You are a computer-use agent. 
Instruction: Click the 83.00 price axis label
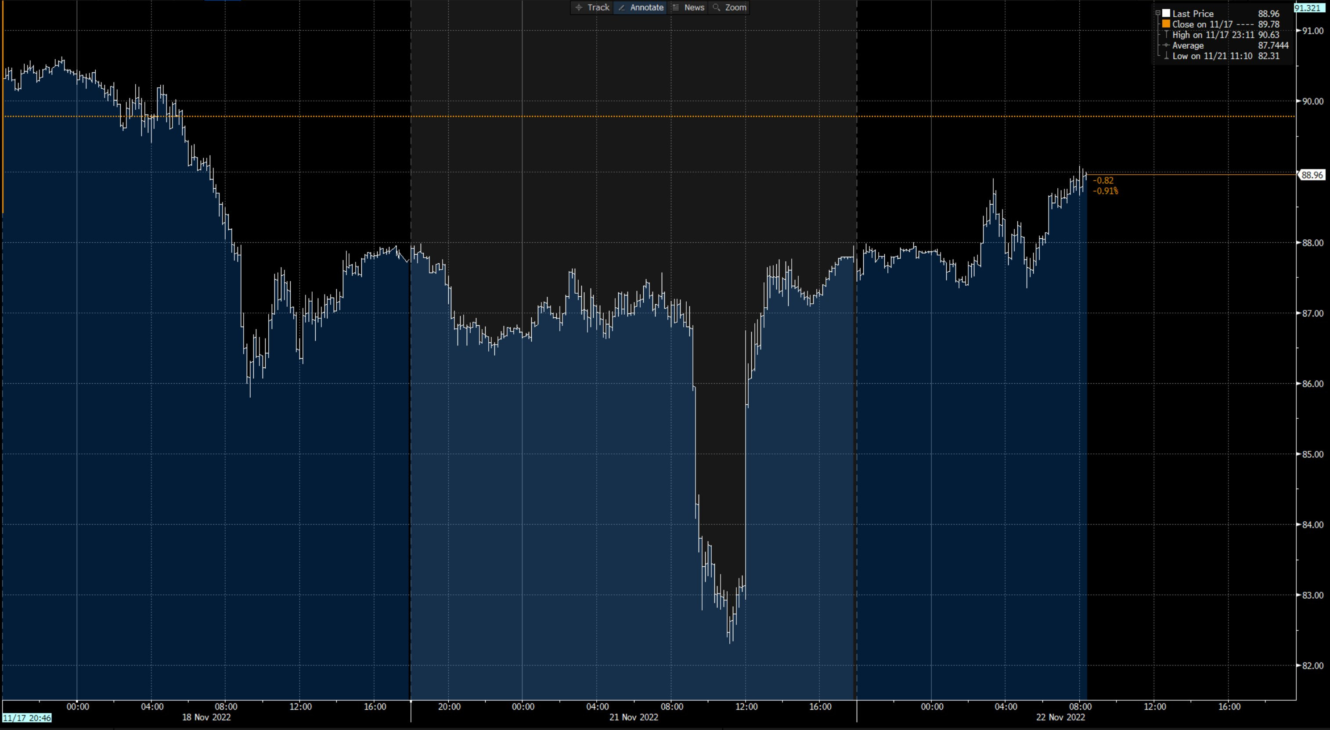click(x=1313, y=595)
